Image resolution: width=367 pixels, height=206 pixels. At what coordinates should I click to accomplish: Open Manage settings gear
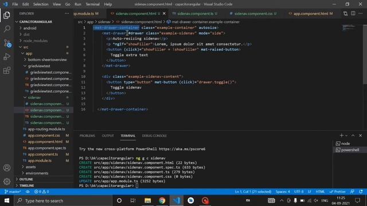click(7, 181)
